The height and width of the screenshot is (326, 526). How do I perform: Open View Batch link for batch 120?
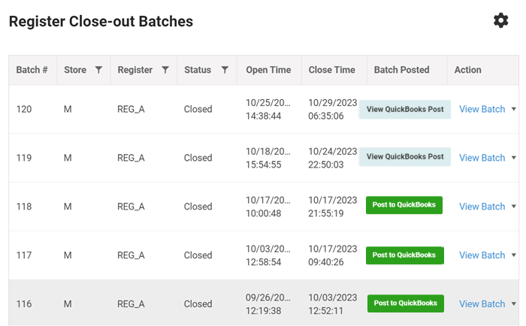[x=482, y=109]
